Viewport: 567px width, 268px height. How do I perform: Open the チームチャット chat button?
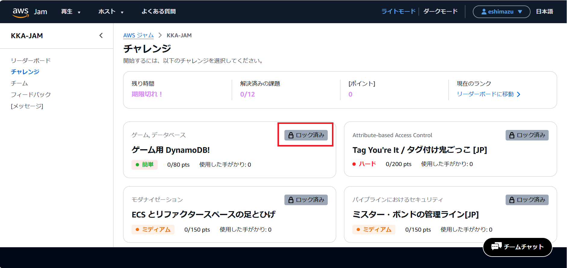[x=517, y=247]
